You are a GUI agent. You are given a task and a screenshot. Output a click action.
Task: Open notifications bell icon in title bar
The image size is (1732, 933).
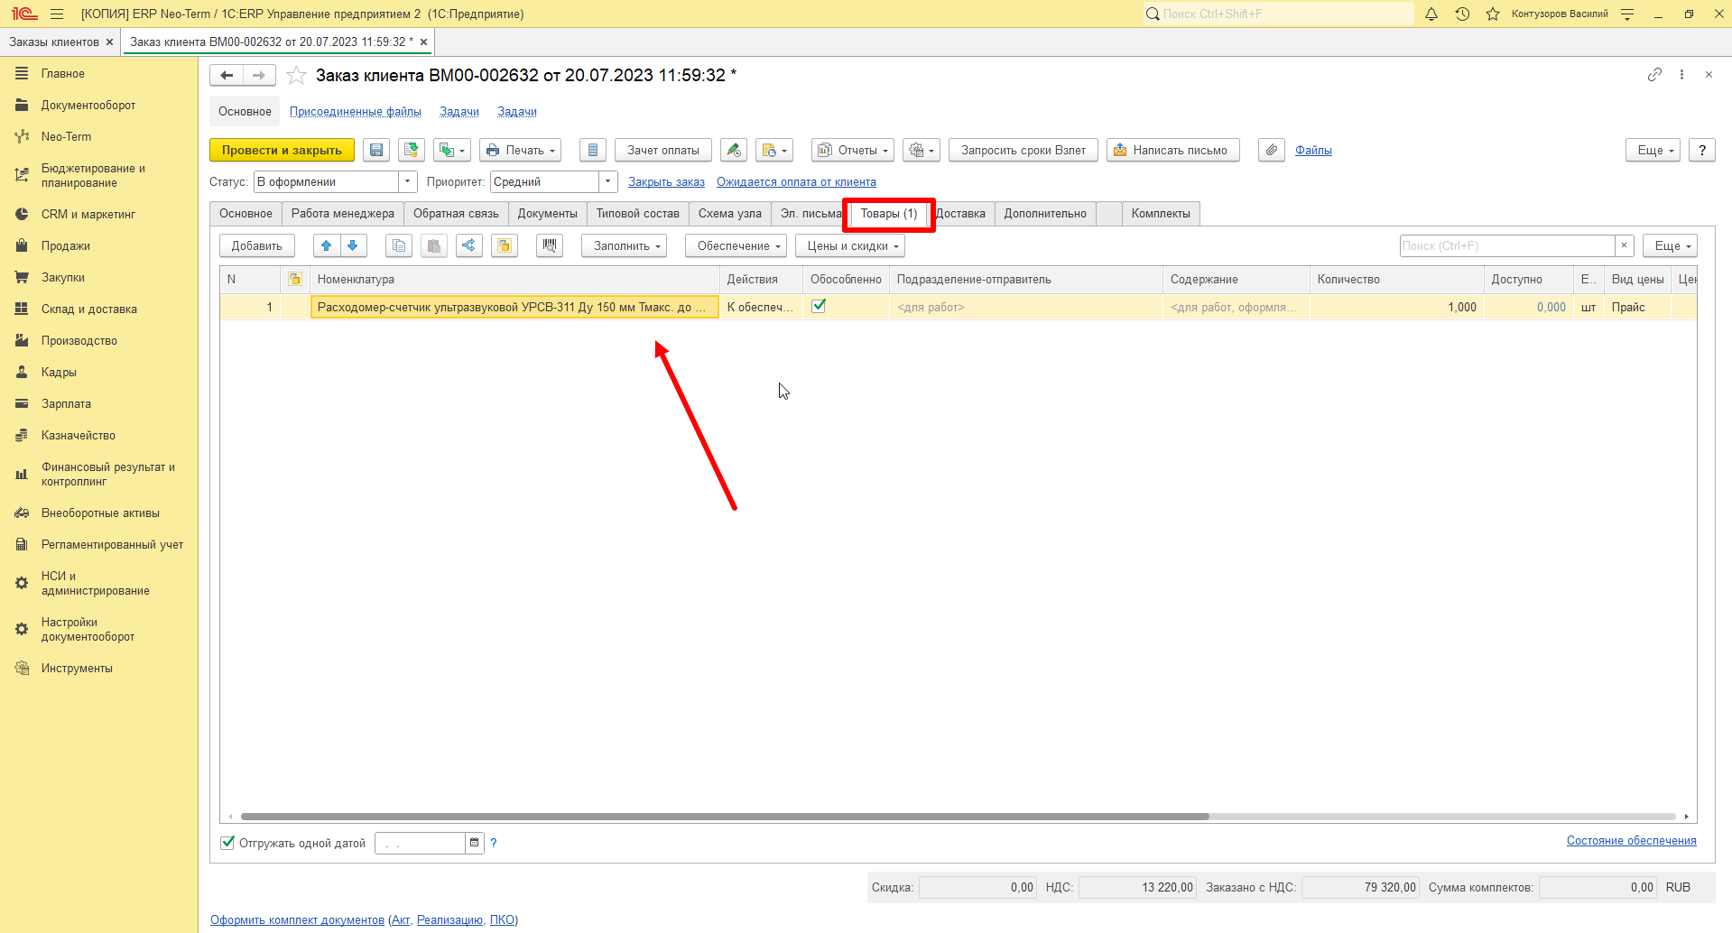click(x=1431, y=14)
